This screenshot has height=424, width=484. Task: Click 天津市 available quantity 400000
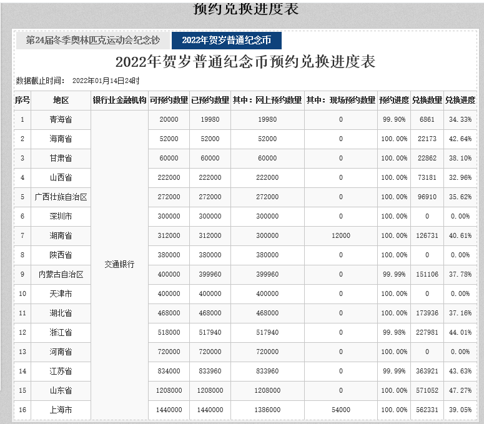pyautogui.click(x=169, y=293)
